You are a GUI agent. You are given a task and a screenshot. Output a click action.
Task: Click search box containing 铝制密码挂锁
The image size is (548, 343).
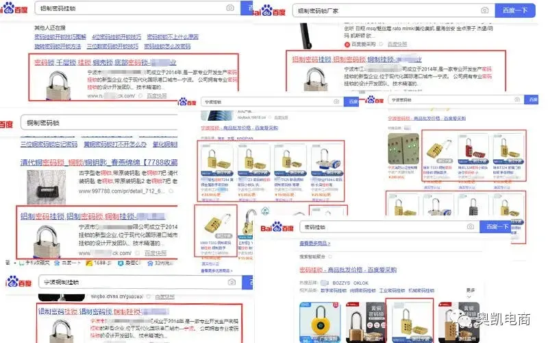(x=138, y=8)
